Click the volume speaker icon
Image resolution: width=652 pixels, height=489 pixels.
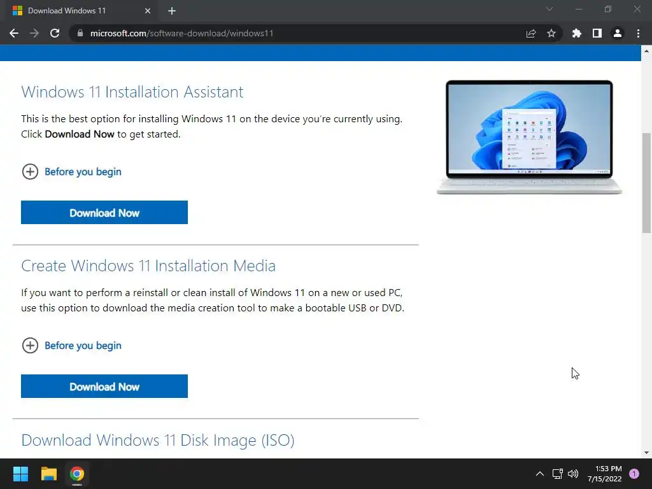click(573, 474)
